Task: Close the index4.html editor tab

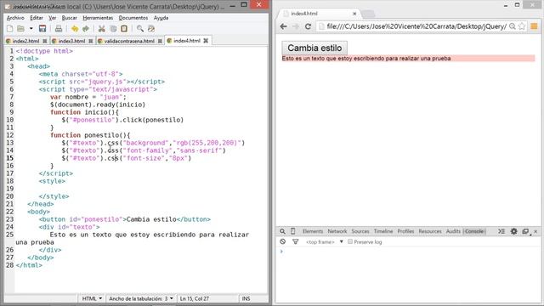Action: point(206,41)
